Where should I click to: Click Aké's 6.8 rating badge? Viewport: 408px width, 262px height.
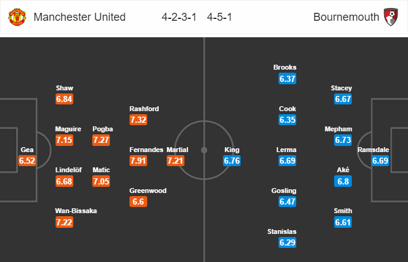(x=344, y=181)
